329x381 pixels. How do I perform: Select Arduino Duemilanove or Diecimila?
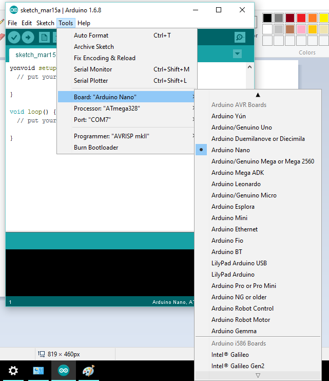point(258,139)
